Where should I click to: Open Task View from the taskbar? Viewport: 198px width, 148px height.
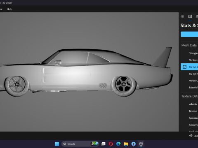coord(103,144)
